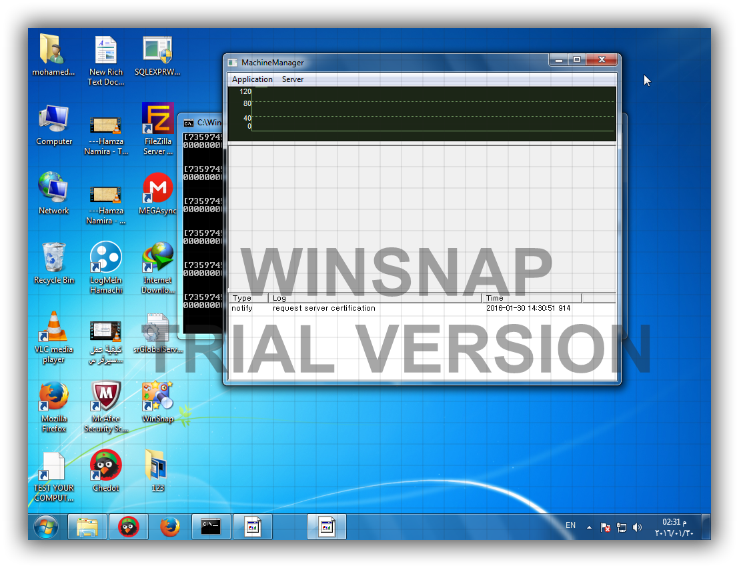
Task: Open Windows Explorer from the taskbar
Action: point(87,527)
